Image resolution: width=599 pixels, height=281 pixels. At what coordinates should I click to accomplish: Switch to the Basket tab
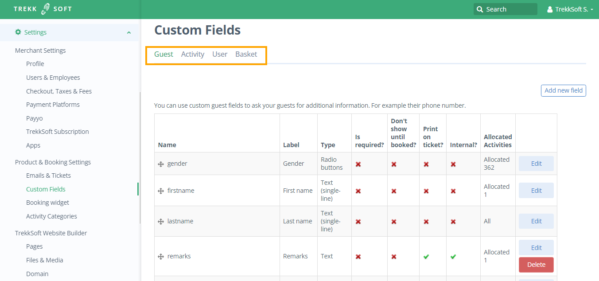[246, 54]
